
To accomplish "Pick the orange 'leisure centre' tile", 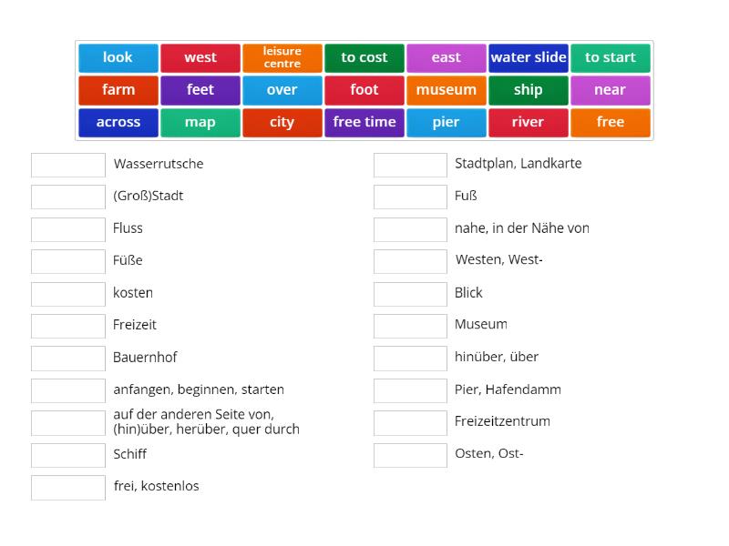I will point(282,58).
